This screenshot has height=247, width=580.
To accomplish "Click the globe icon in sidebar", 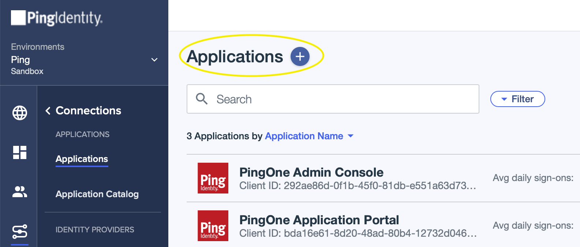I will tap(20, 113).
